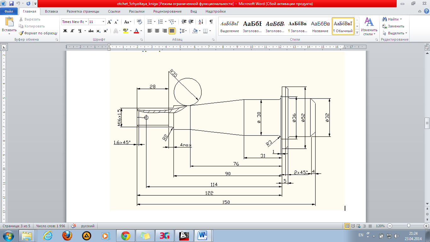Open the font size dropdown showing 11

tap(103, 22)
